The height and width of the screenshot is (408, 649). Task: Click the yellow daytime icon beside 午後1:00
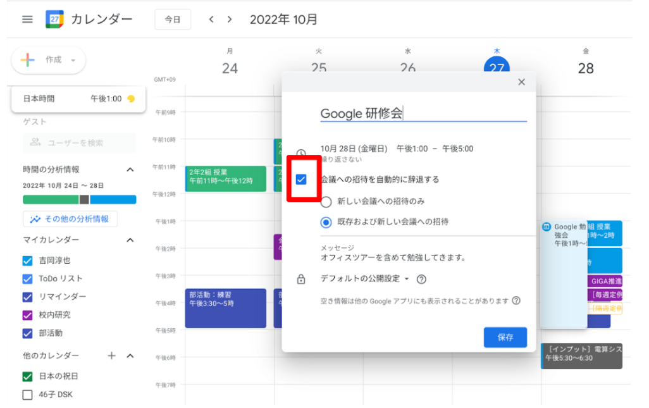[x=131, y=99]
